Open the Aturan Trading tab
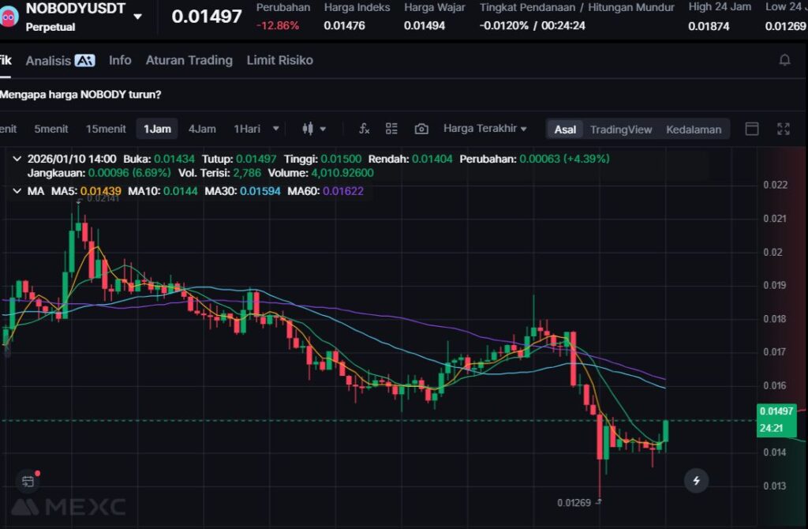808x529 pixels. pyautogui.click(x=189, y=60)
